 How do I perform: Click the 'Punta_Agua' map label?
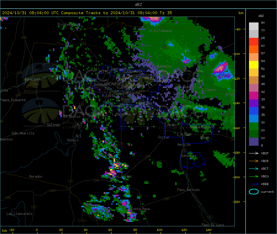point(140,209)
